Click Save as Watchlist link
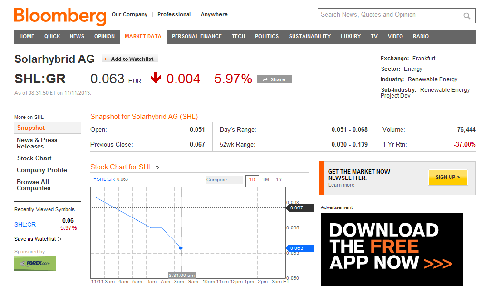500x286 pixels. [38, 239]
